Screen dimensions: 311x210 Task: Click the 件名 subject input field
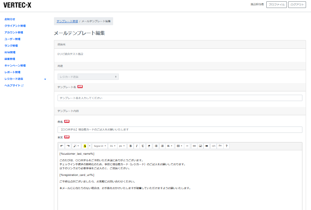tap(180, 130)
